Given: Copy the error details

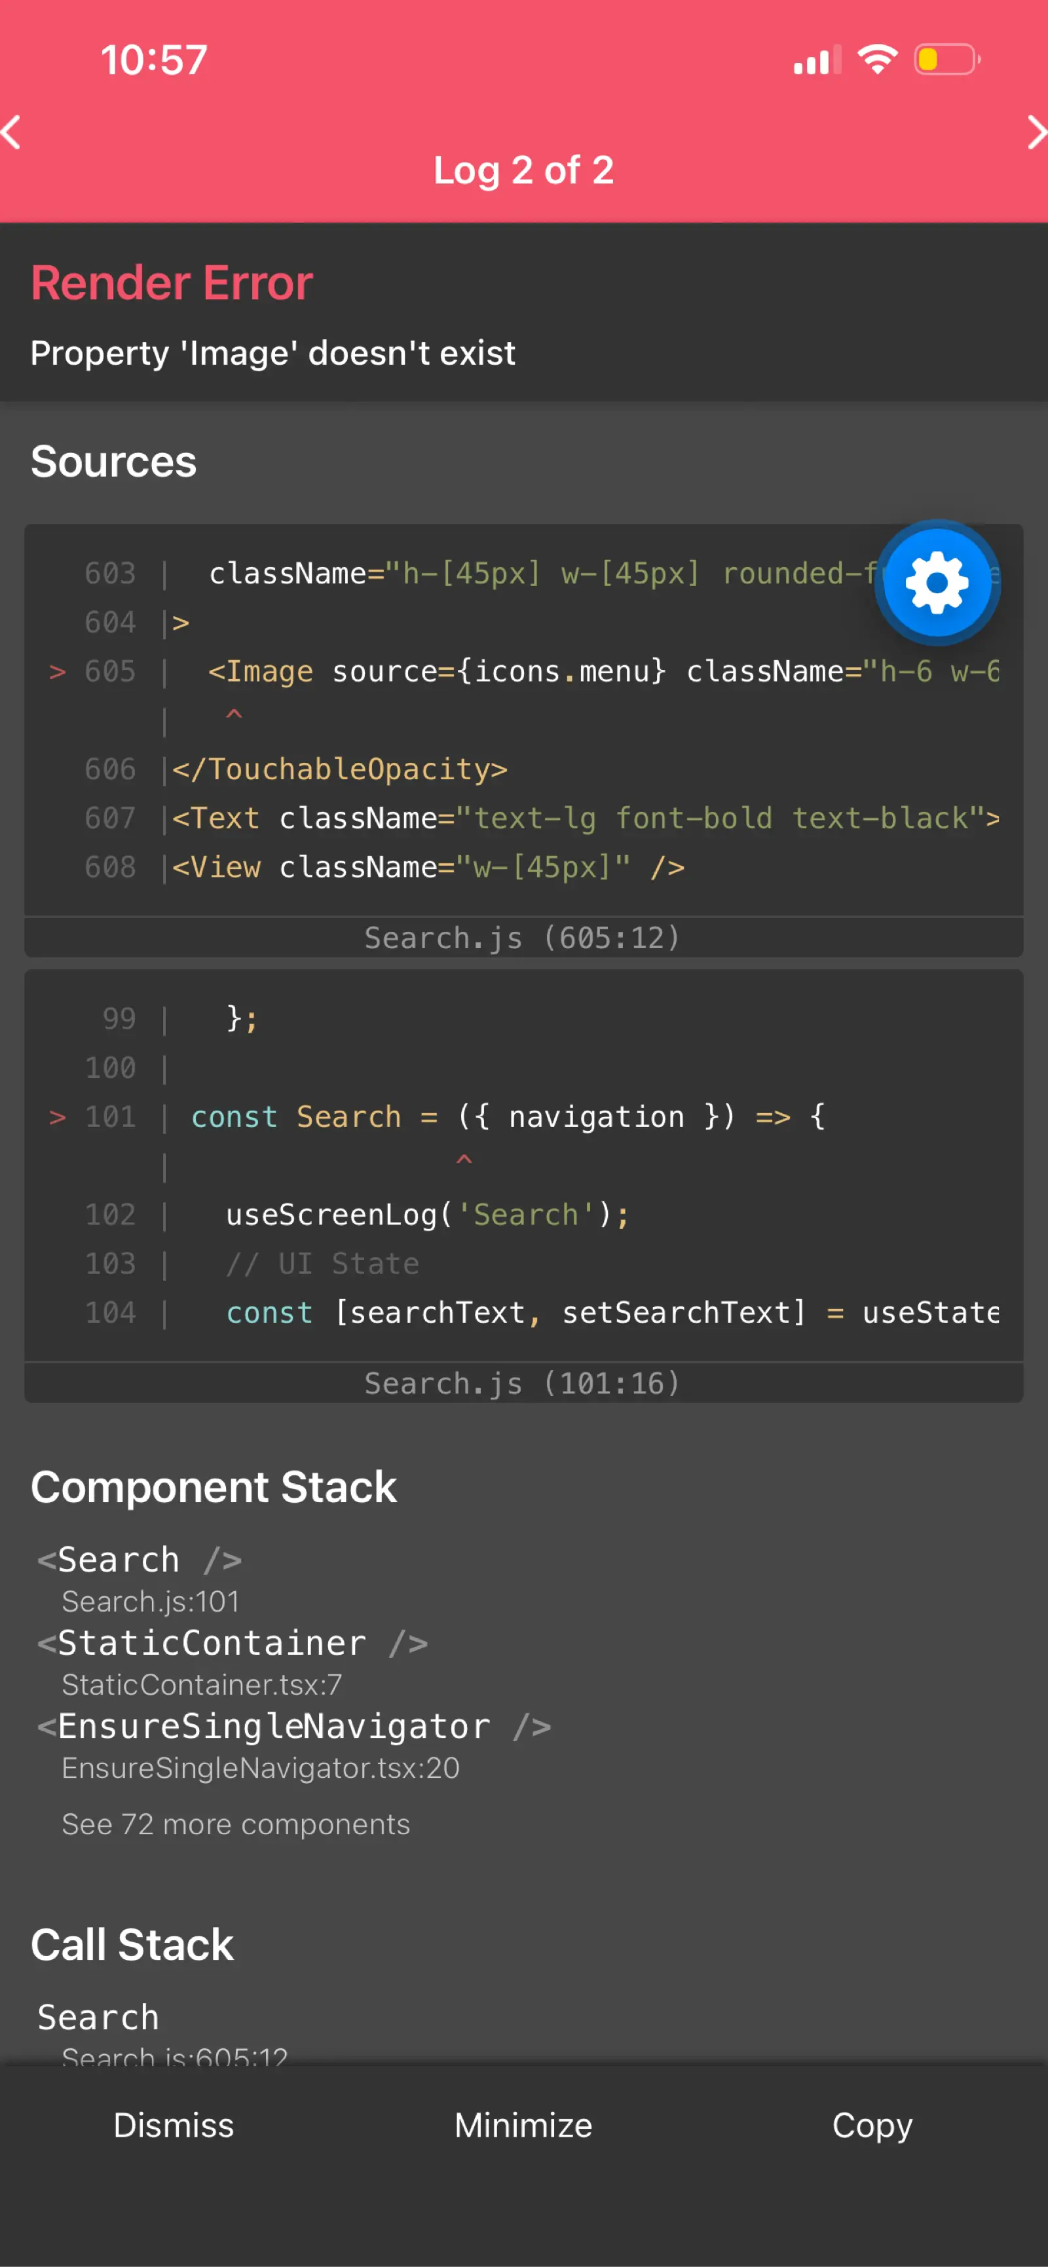Looking at the screenshot, I should 872,2126.
